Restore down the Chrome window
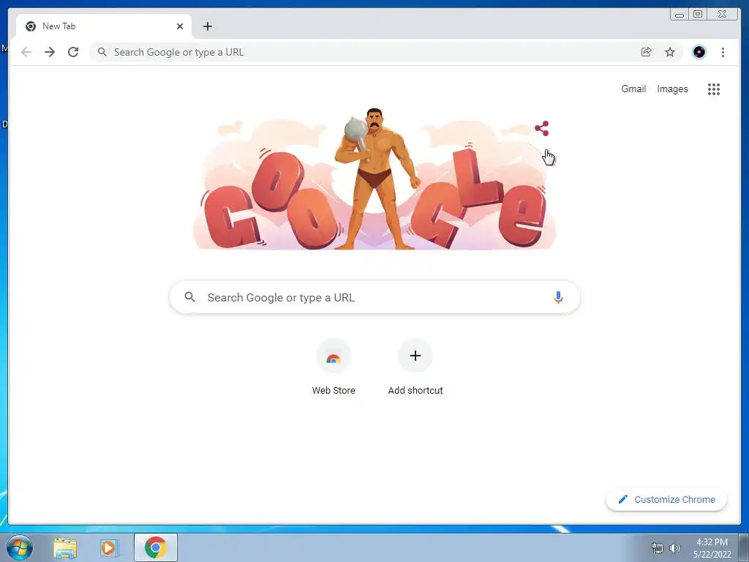 [698, 15]
